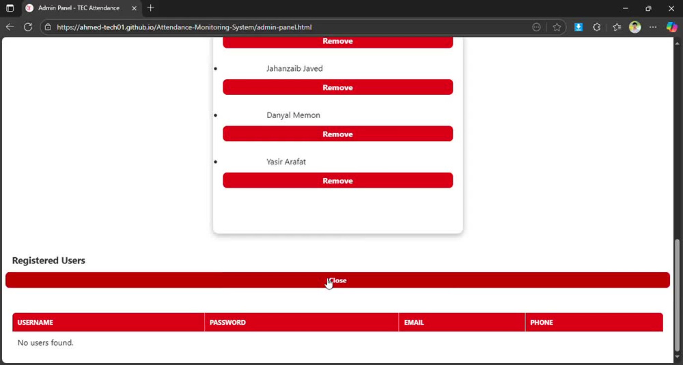
Task: Open tab actions menu in title bar
Action: (10, 8)
